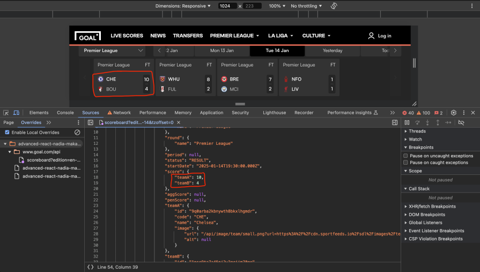
Task: Enable Pause on caught exceptions
Action: click(x=406, y=163)
